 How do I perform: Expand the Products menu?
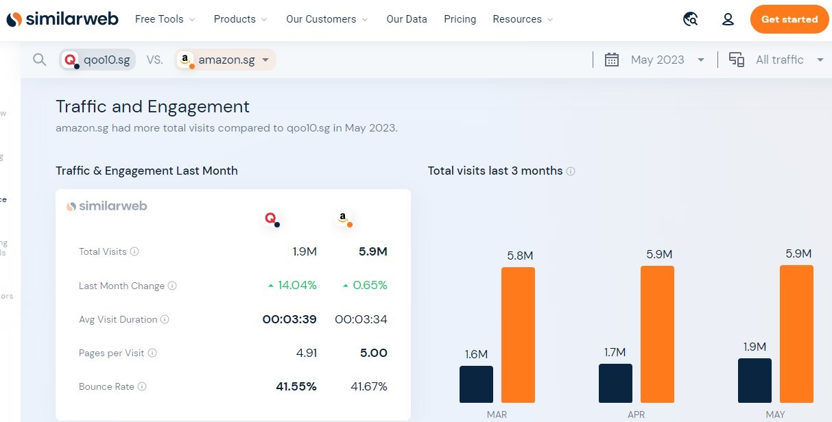pos(241,19)
